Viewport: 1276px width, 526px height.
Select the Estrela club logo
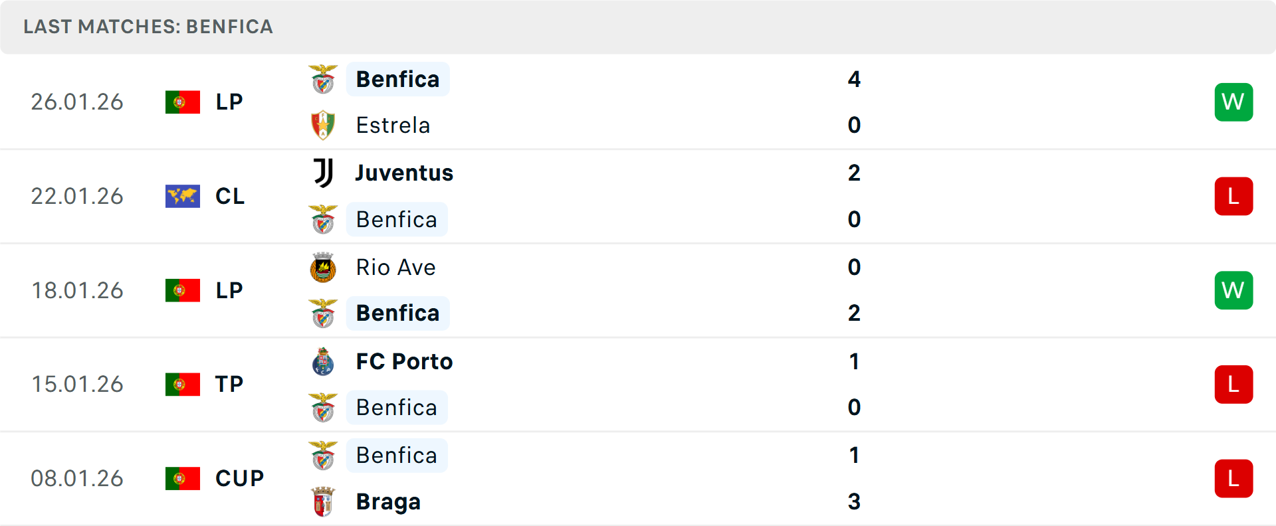coord(323,125)
